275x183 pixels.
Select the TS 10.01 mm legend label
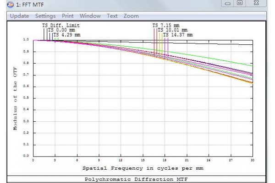tap(172, 30)
